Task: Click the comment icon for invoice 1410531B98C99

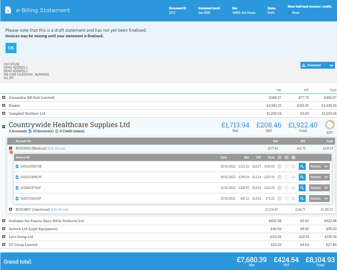Action: click(x=279, y=177)
